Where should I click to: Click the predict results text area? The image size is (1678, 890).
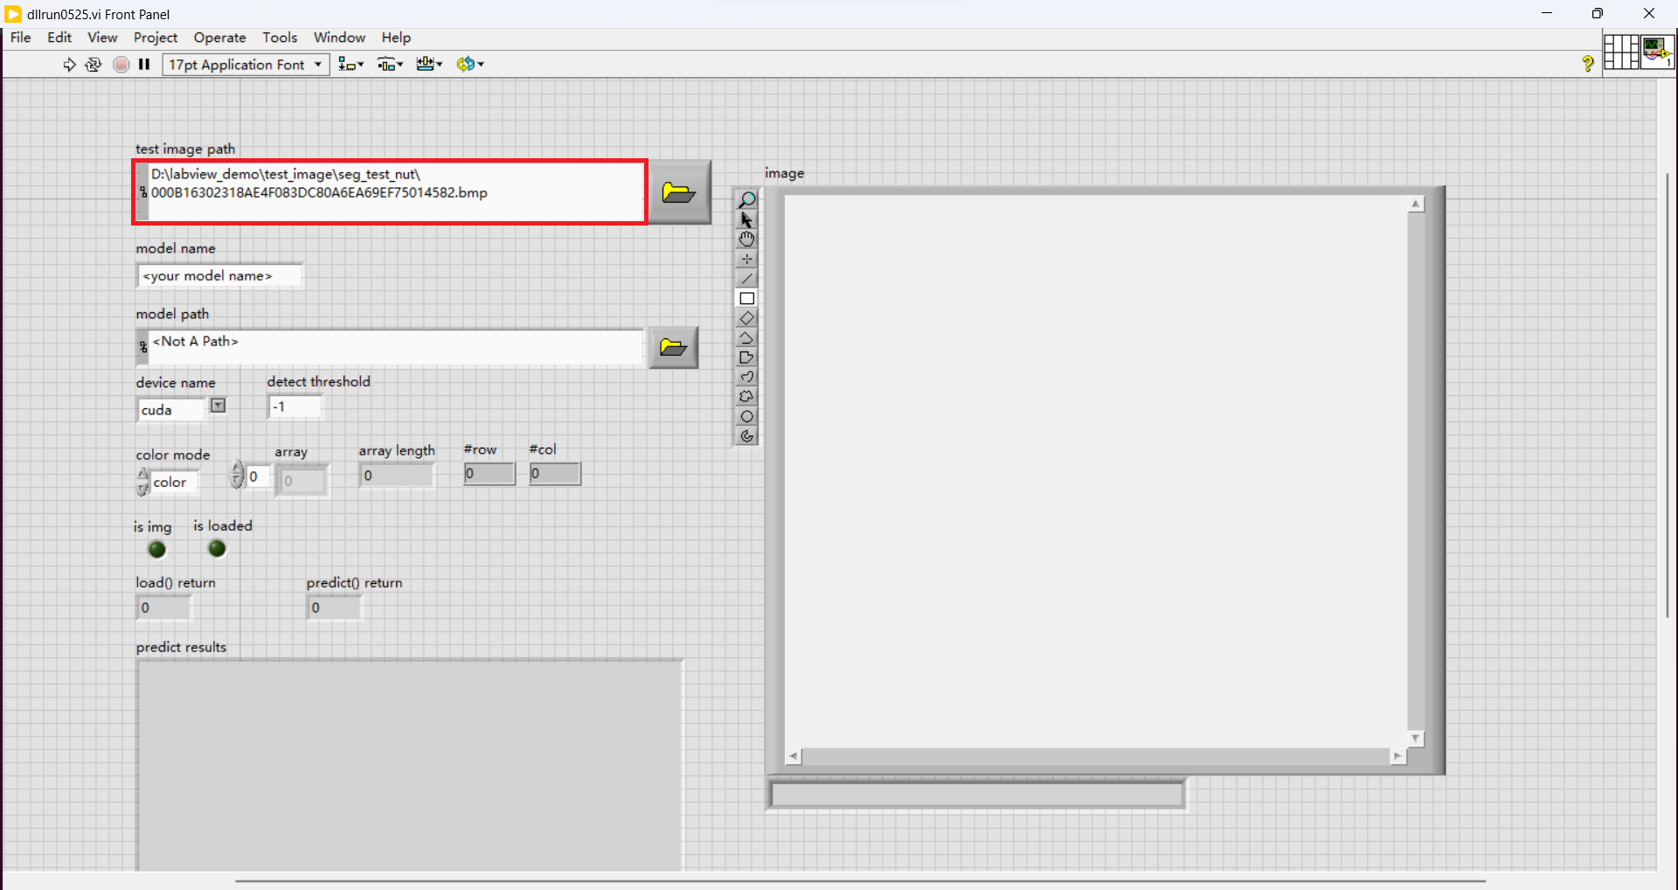409,766
